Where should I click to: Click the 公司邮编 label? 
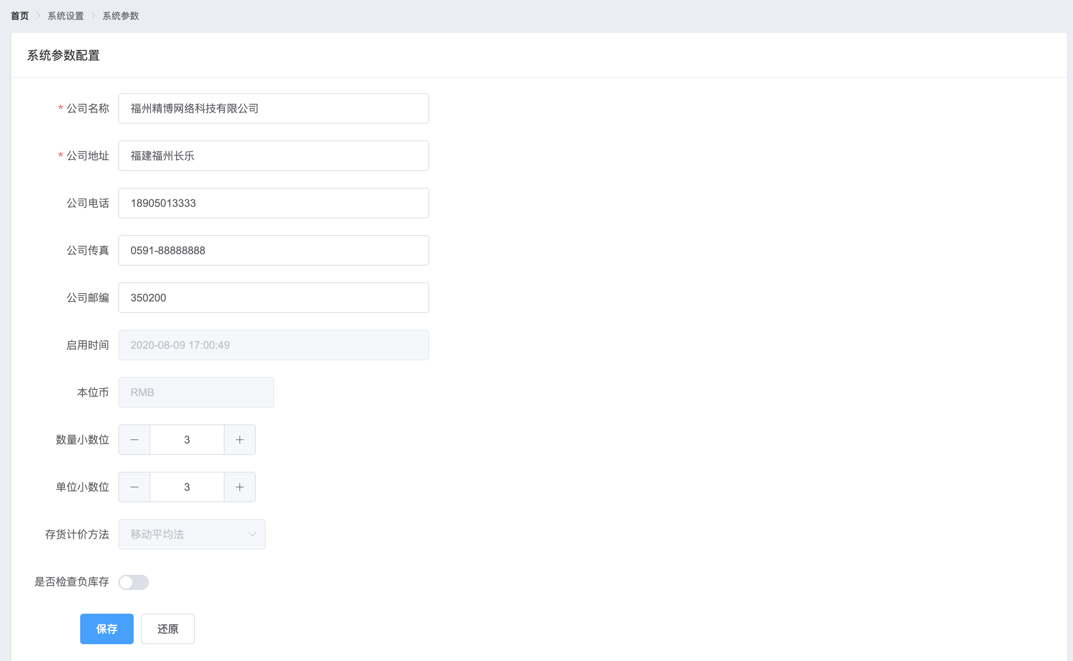[87, 297]
